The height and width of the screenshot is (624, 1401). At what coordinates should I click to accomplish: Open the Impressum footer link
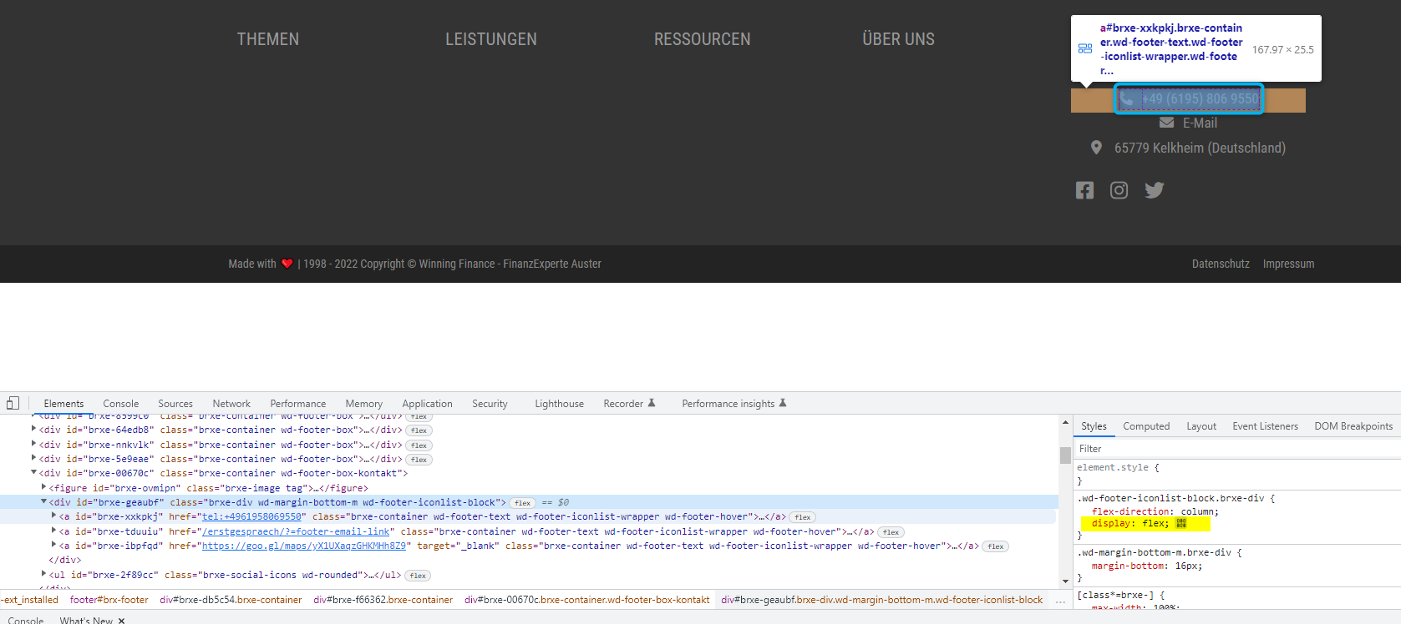point(1288,264)
